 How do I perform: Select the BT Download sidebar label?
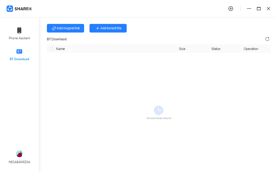[19, 59]
